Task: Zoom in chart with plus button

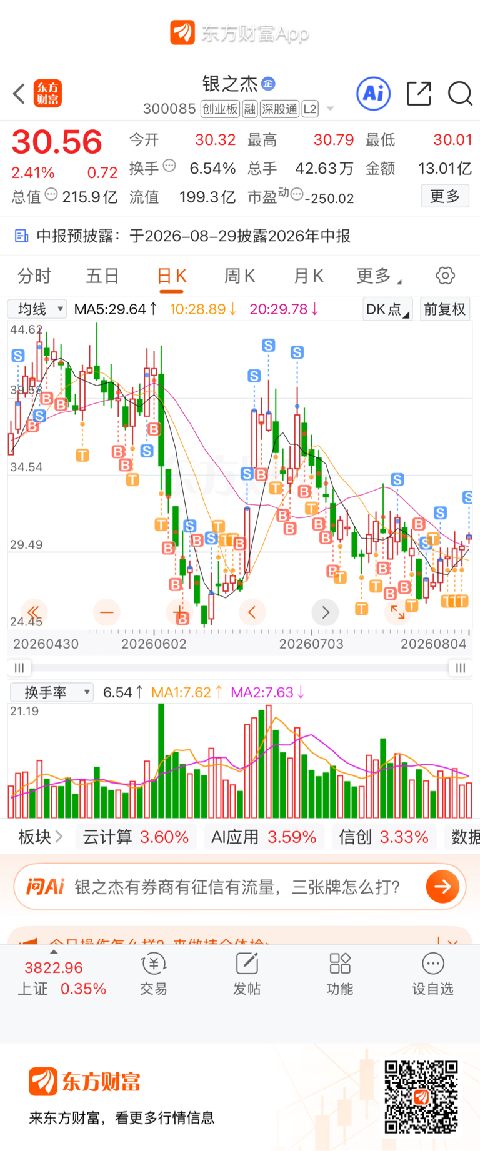Action: coord(180,612)
